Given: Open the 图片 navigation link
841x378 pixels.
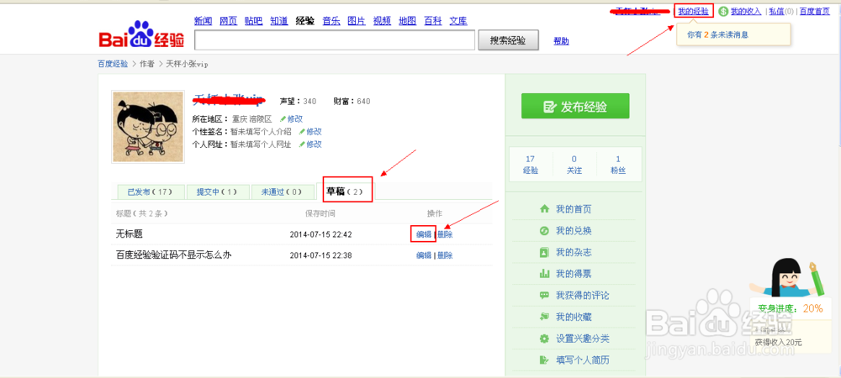Looking at the screenshot, I should (356, 21).
